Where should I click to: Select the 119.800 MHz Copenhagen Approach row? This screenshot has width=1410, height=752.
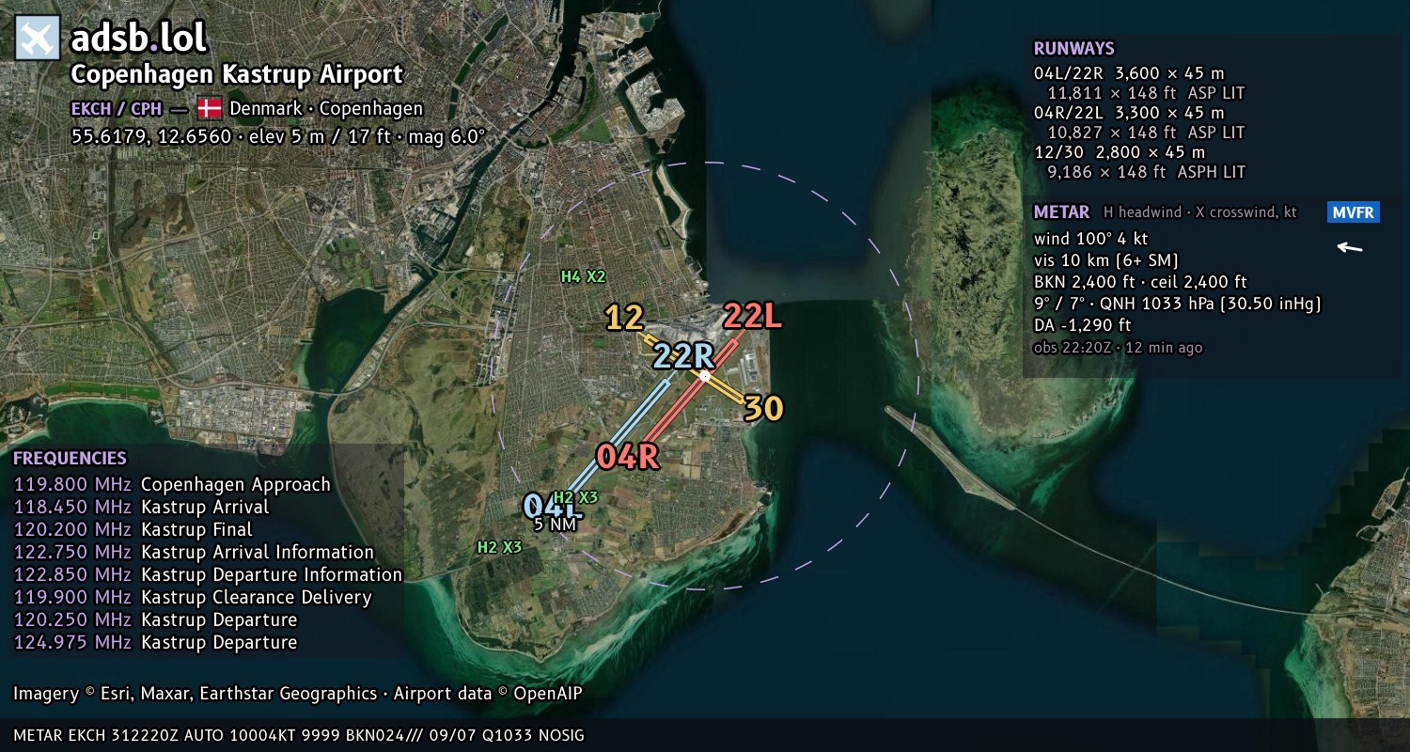172,485
